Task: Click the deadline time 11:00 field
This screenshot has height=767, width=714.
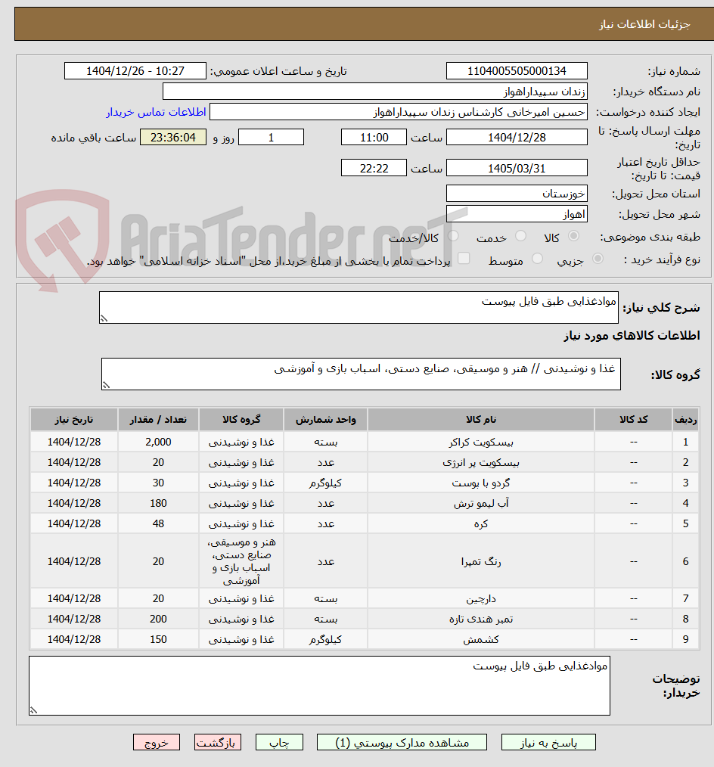Action: pyautogui.click(x=374, y=138)
